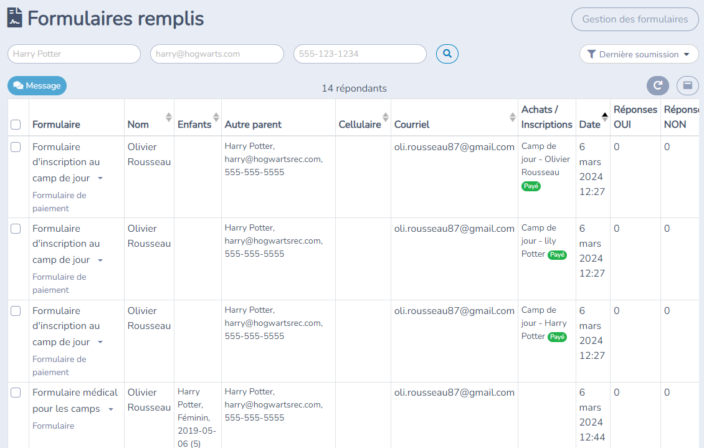
Task: Click the round card-view icon button beside refresh
Action: point(687,85)
